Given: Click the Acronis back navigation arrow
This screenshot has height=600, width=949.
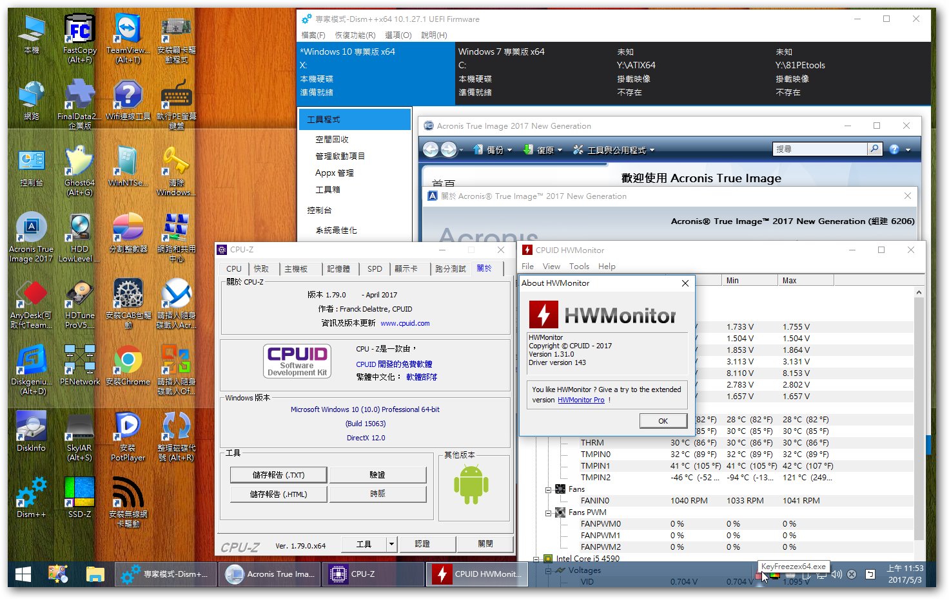Looking at the screenshot, I should click(431, 149).
